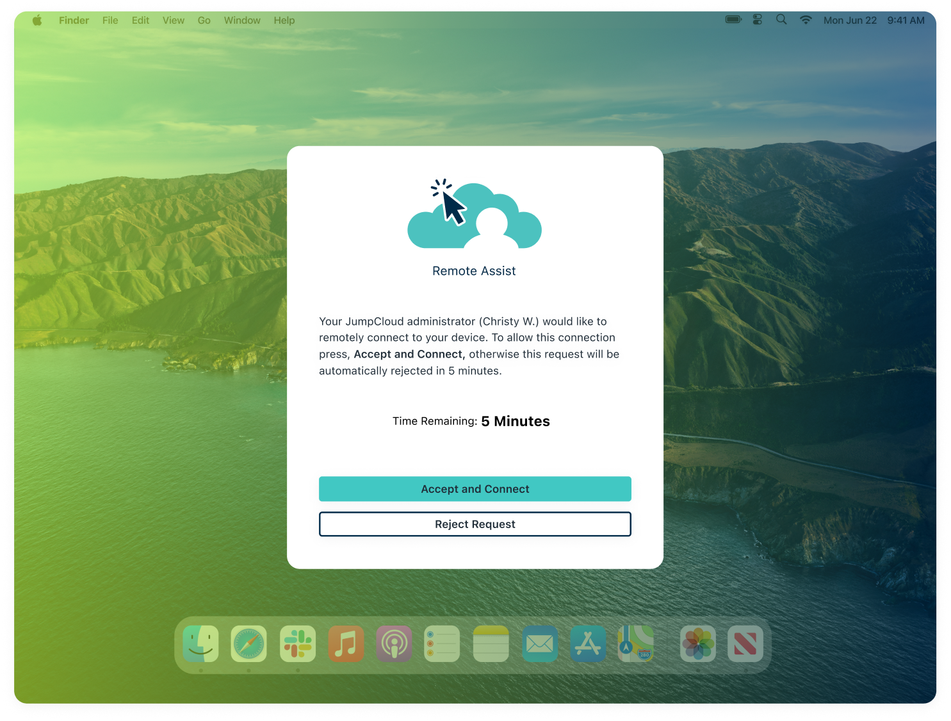Viewport: 951px width, 721px height.
Task: Open Control Center from menu bar
Action: [x=758, y=20]
